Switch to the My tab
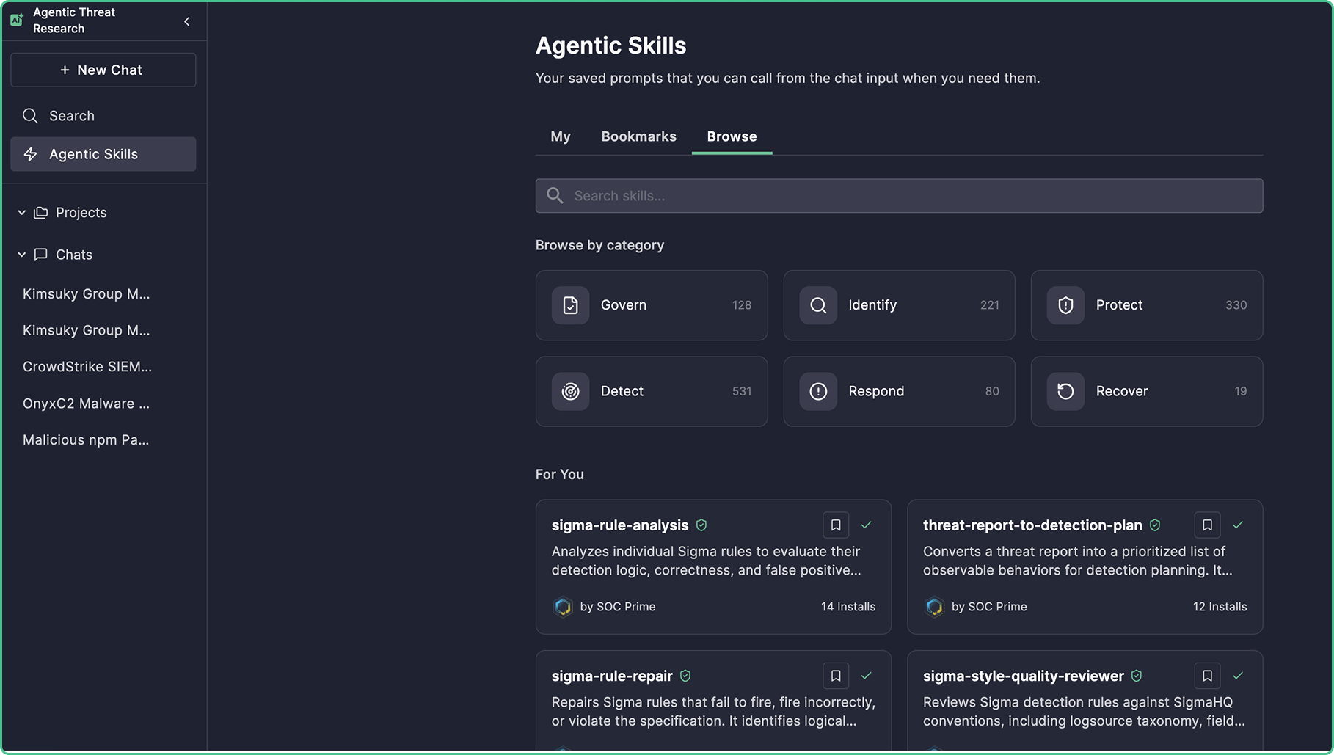The height and width of the screenshot is (755, 1334). [561, 136]
